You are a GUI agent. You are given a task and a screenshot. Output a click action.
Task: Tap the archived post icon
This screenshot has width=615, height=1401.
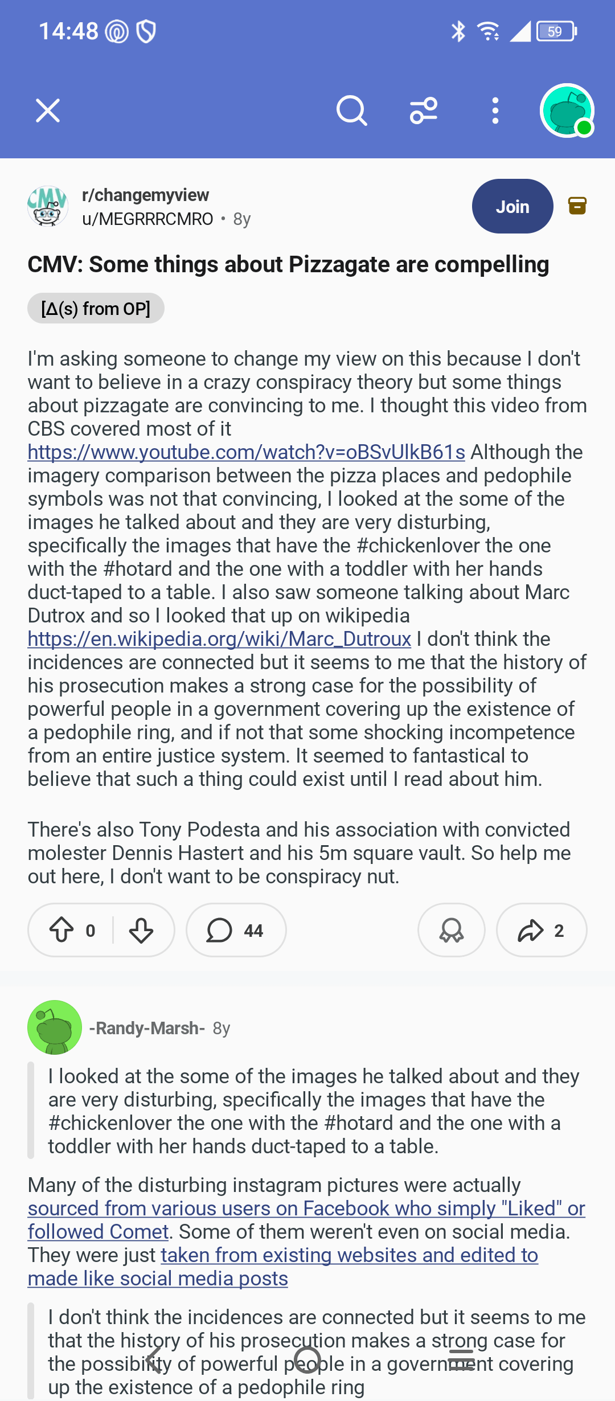(577, 206)
